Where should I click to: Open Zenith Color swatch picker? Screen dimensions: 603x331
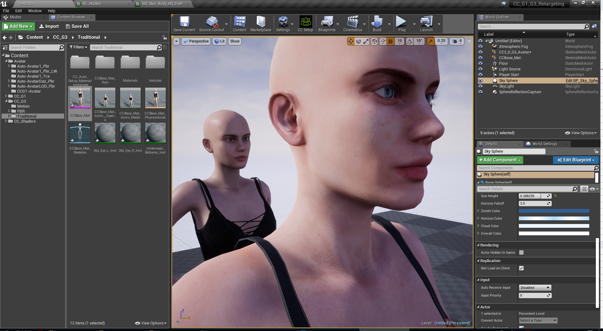pyautogui.click(x=554, y=211)
